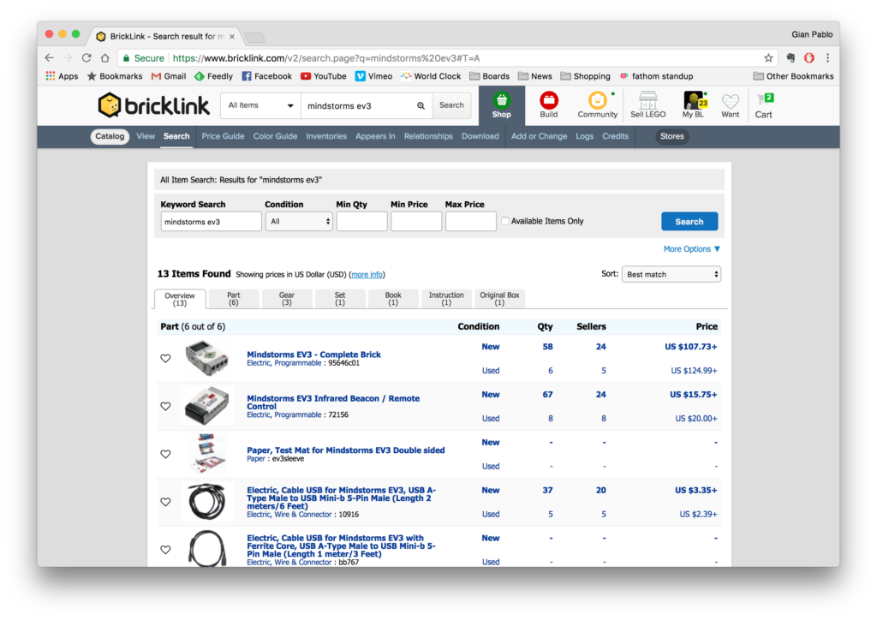Open Mindstorms EV3 - Complete Brick link
The width and height of the screenshot is (877, 620).
313,355
